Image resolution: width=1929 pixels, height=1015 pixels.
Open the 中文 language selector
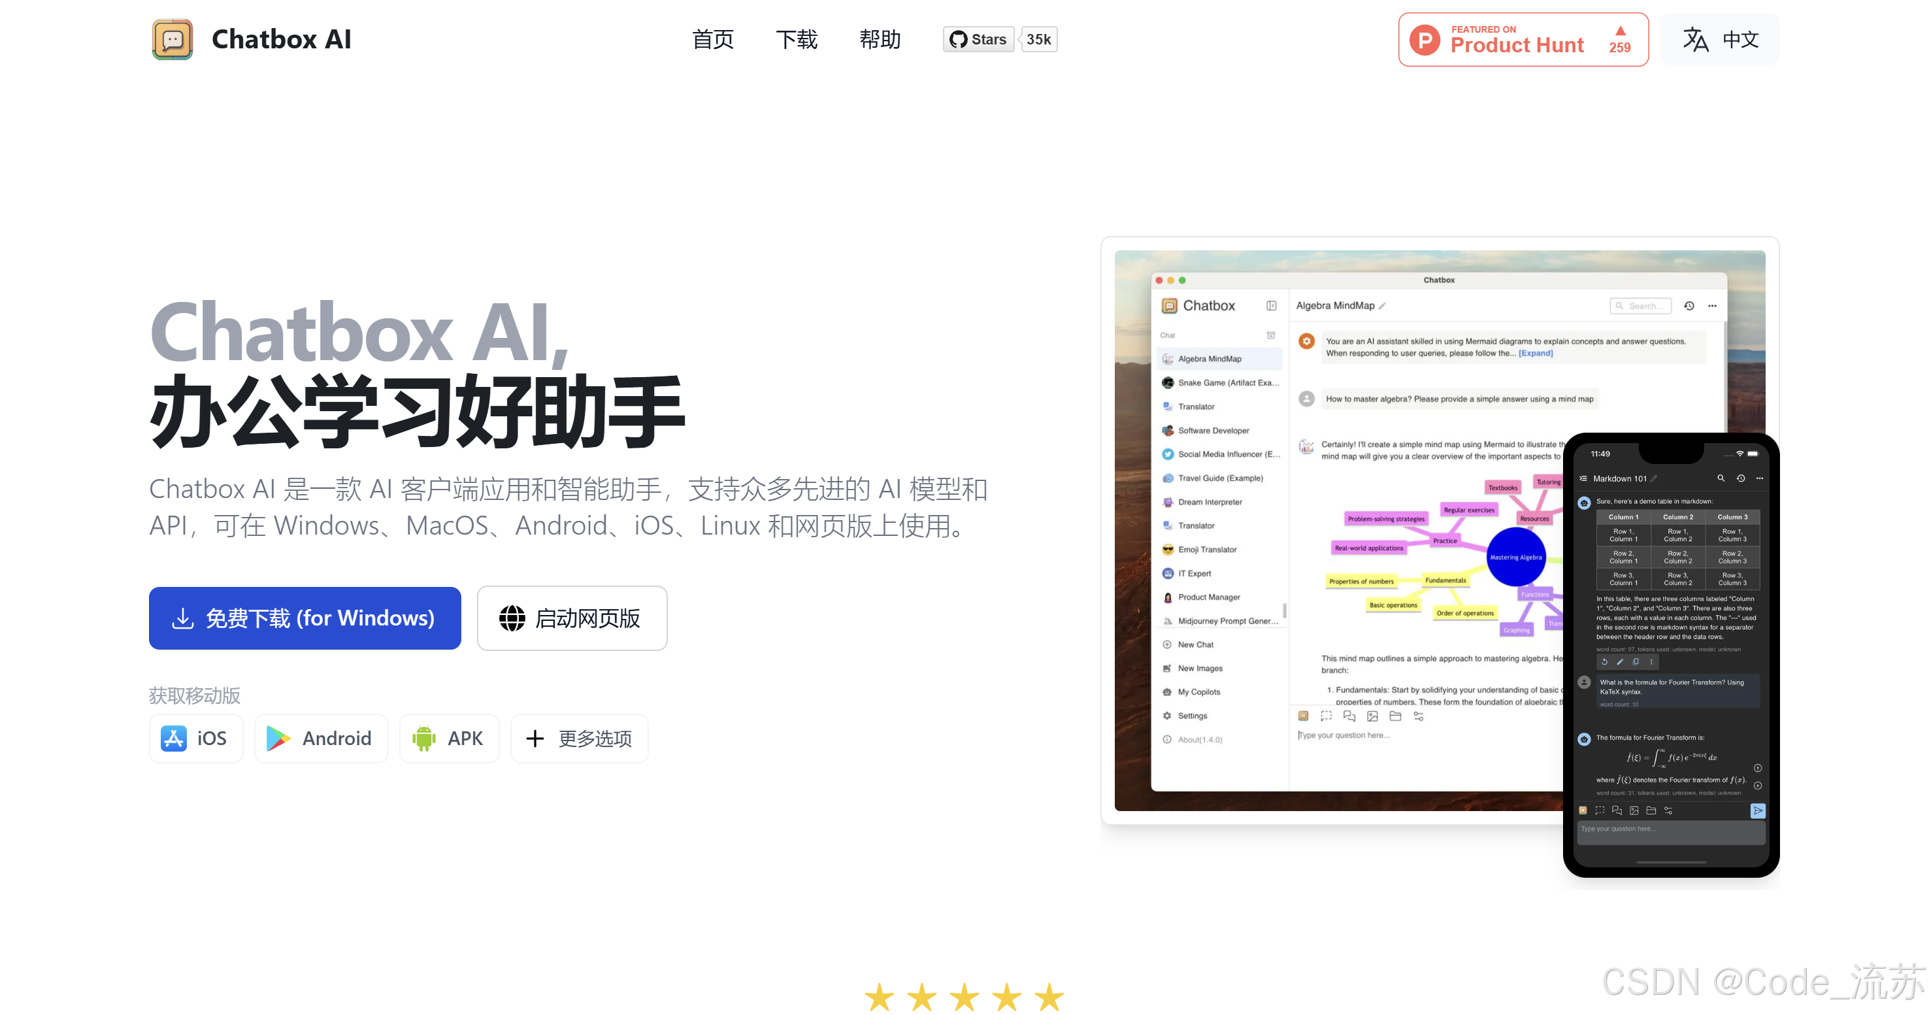coord(1719,39)
